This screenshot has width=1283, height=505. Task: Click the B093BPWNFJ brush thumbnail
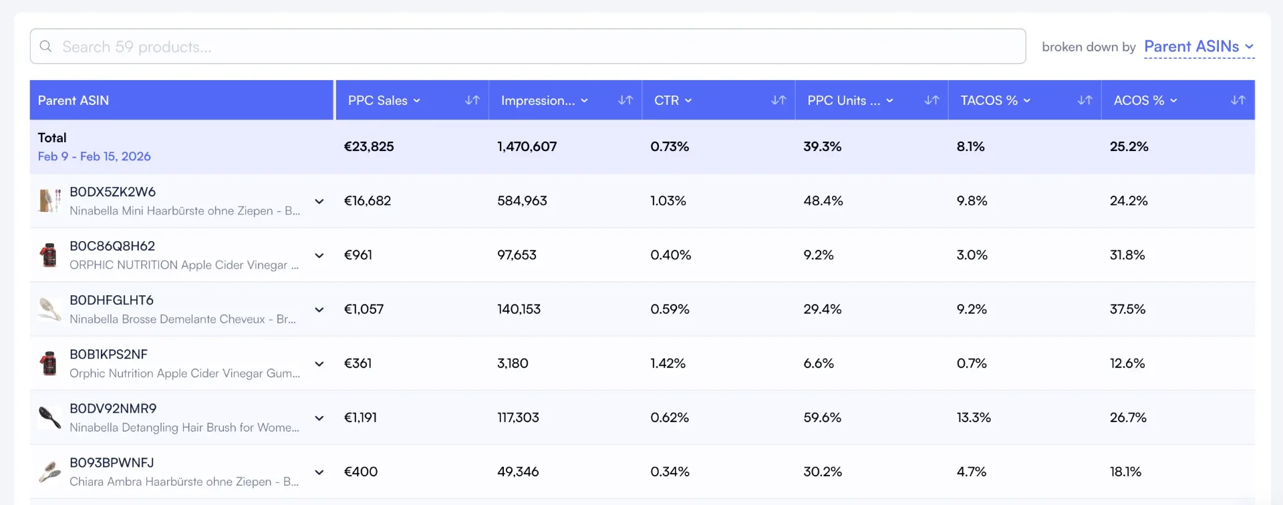click(x=49, y=471)
